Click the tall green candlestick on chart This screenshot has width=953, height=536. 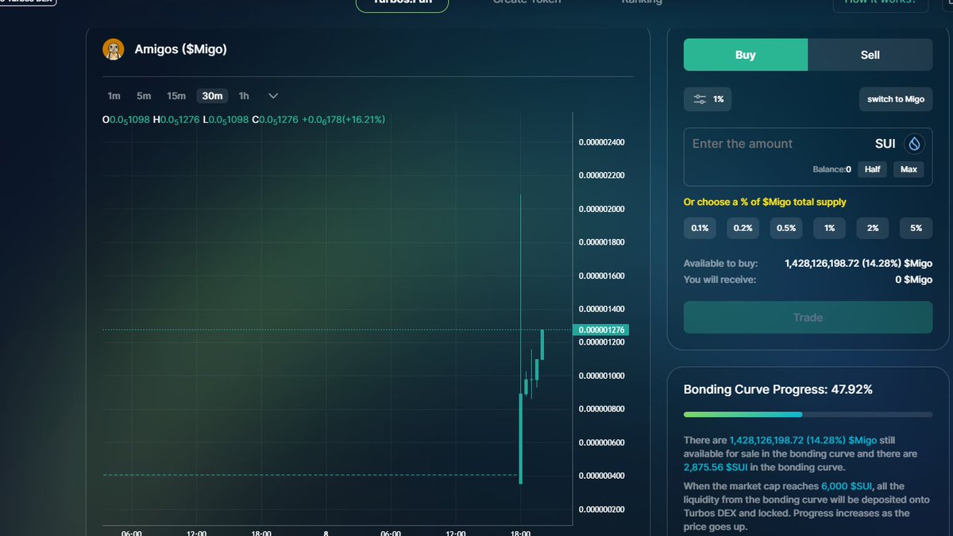(x=520, y=438)
